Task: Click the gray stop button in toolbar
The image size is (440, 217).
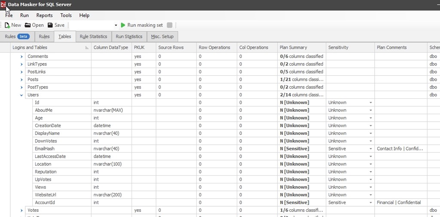Action: [170, 25]
